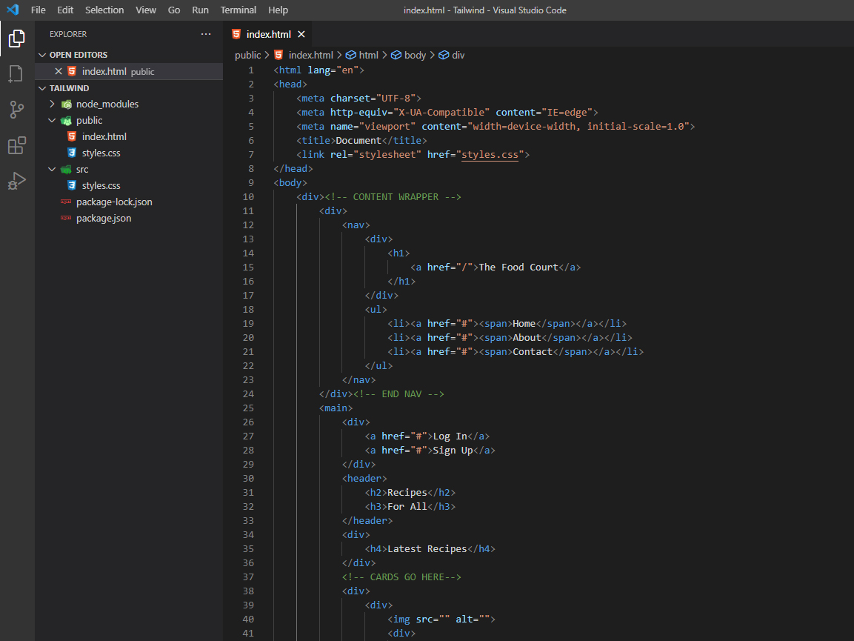854x641 pixels.
Task: Open the Search view icon
Action: [x=16, y=74]
